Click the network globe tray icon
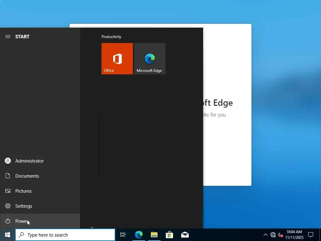Image resolution: width=321 pixels, height=241 pixels. pos(273,235)
